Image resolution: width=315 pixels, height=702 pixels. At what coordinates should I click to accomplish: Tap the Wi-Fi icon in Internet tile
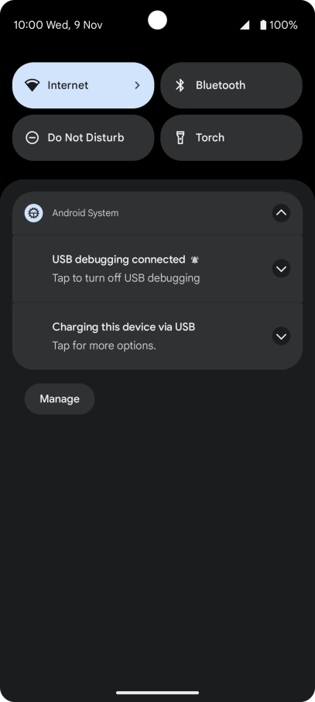33,85
